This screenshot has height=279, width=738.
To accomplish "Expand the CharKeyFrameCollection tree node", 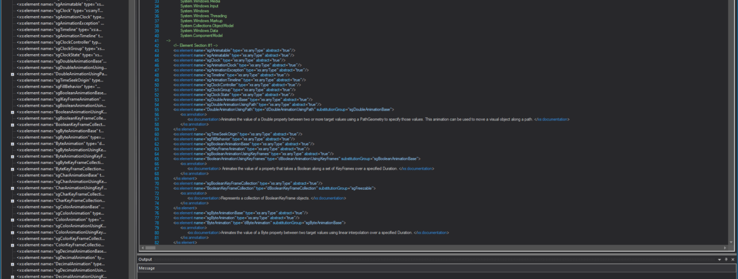I will 12,200.
